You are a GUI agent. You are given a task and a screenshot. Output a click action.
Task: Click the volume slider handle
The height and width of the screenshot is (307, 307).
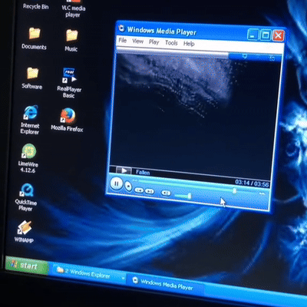[x=190, y=196]
